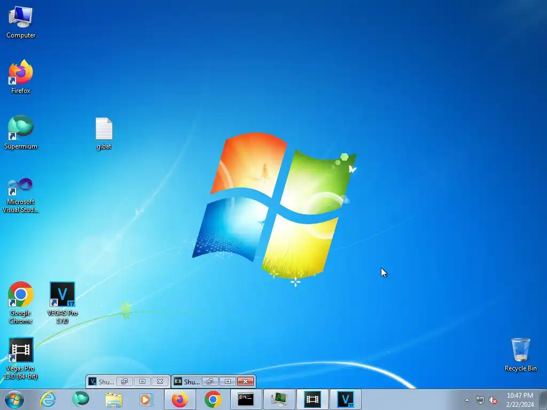The width and height of the screenshot is (547, 410).
Task: Select the g.bat file on desktop
Action: (x=104, y=133)
